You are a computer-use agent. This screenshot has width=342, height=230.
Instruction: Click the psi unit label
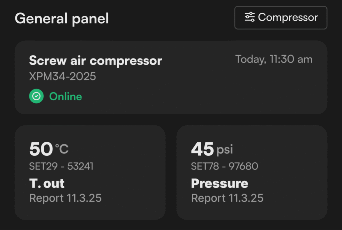[225, 150]
